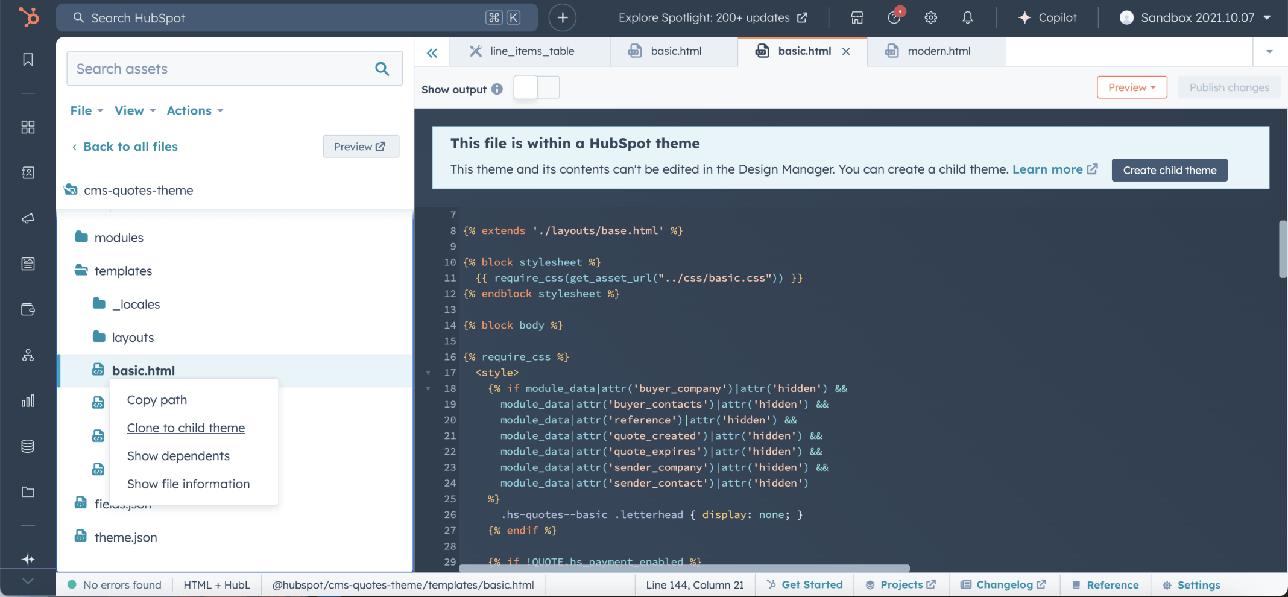Toggle the Show output switch

click(x=537, y=87)
